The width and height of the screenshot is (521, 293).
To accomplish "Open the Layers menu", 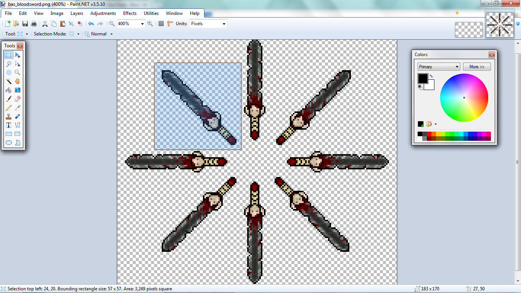I will click(77, 13).
